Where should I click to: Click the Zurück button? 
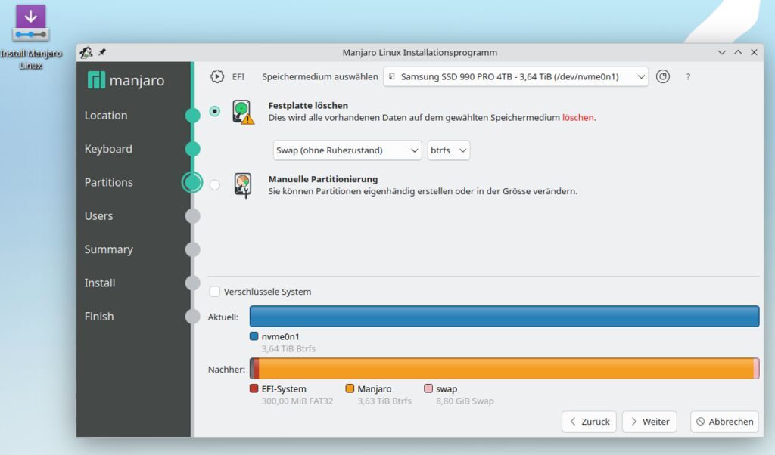[x=589, y=422]
